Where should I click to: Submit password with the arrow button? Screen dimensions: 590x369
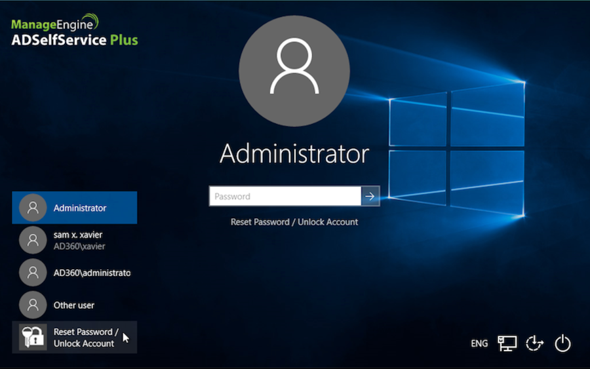pos(370,196)
